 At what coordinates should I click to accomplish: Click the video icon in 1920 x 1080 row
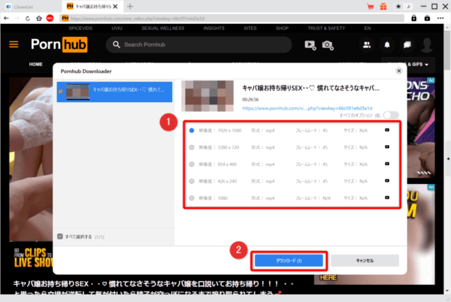pos(387,130)
